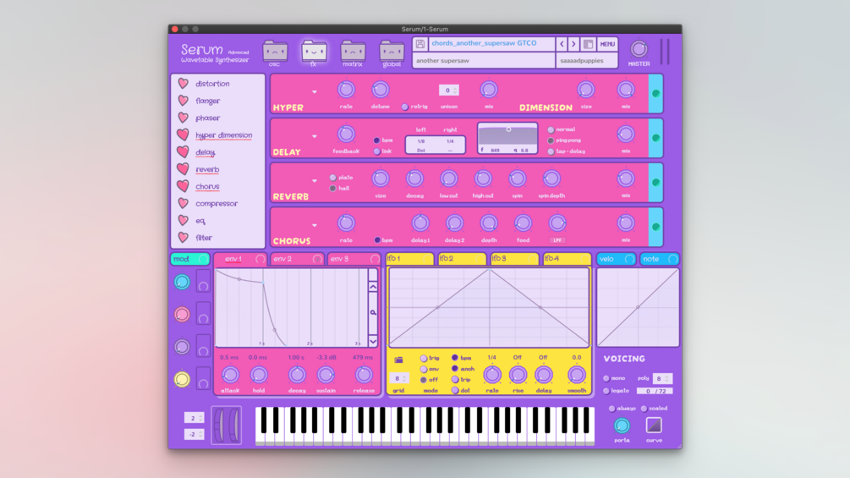Open the osc folder page
Viewport: 850px width, 478px height.
[275, 52]
